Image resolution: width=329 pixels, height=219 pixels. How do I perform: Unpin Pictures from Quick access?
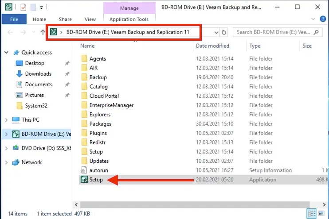(67, 95)
